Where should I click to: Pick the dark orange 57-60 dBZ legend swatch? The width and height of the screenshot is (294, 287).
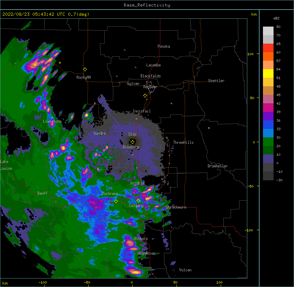[x=268, y=57]
